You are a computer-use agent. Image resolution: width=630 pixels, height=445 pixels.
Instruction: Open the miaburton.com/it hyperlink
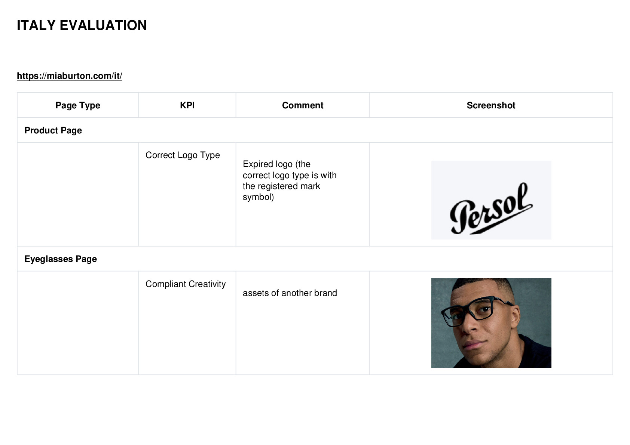pos(70,76)
